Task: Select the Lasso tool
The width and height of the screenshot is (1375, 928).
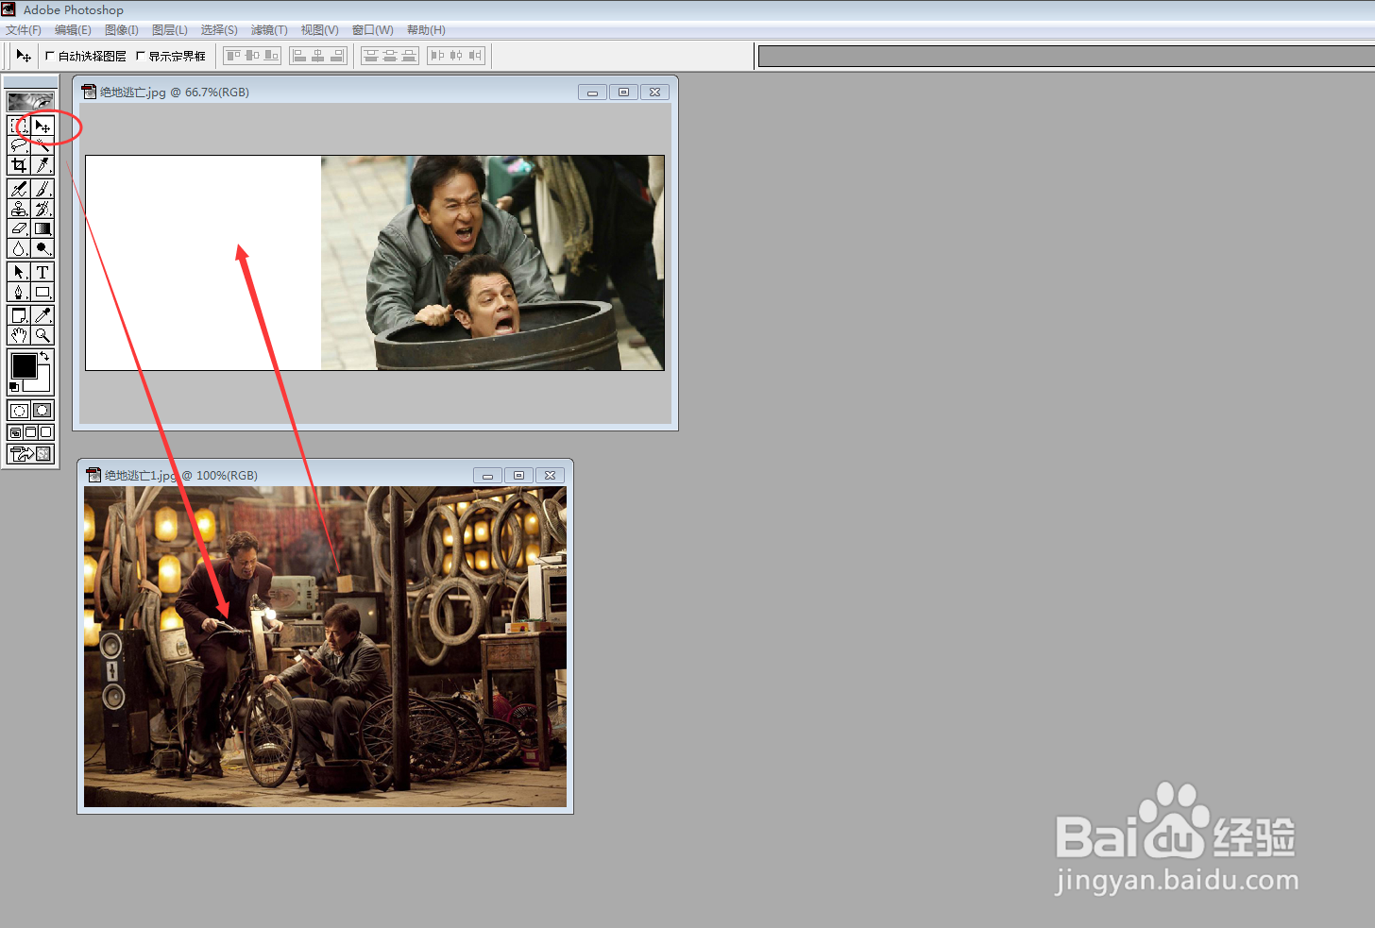Action: point(19,145)
